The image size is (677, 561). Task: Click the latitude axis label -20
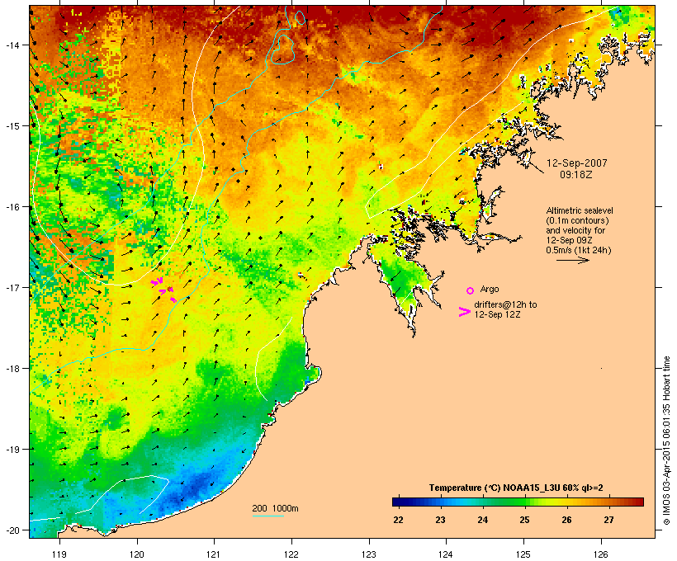12,530
